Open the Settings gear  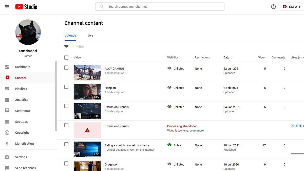(22, 157)
